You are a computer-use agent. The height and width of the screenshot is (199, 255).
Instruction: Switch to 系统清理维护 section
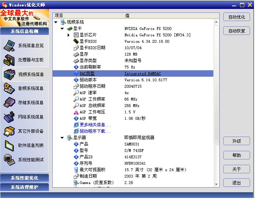click(25, 187)
